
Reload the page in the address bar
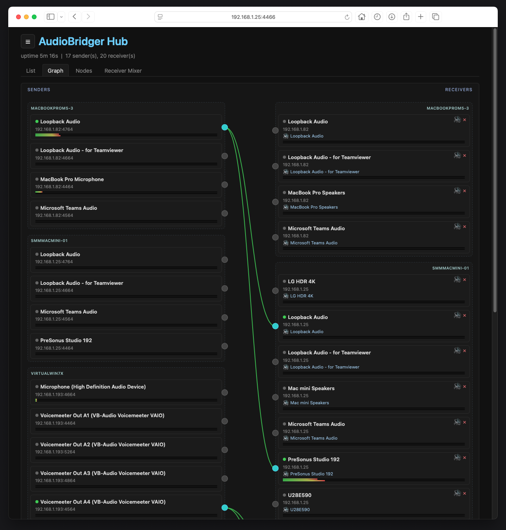[347, 17]
